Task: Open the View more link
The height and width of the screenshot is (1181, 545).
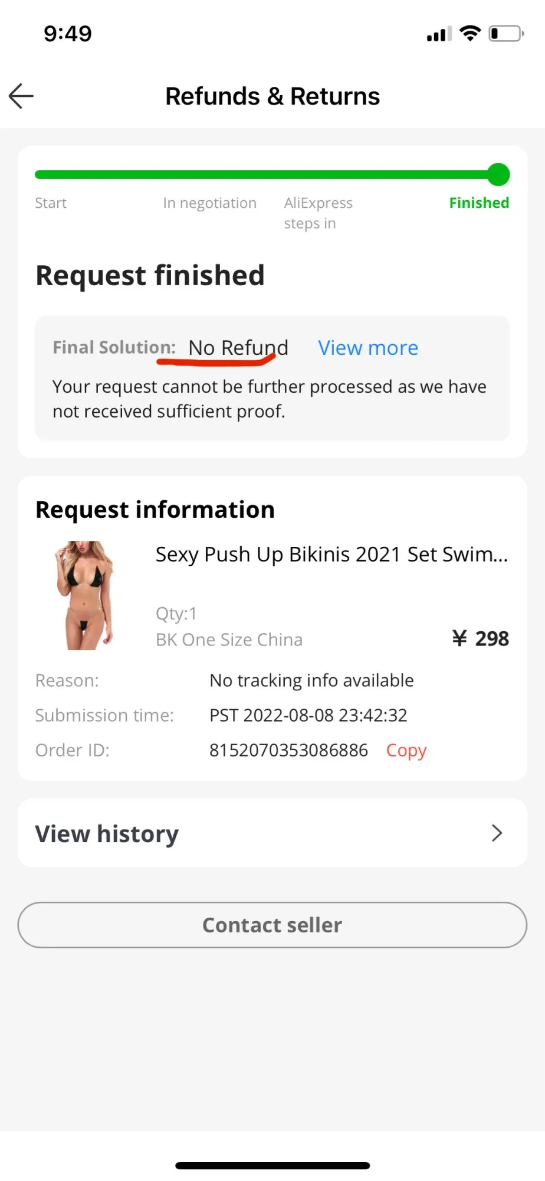Action: pos(368,348)
